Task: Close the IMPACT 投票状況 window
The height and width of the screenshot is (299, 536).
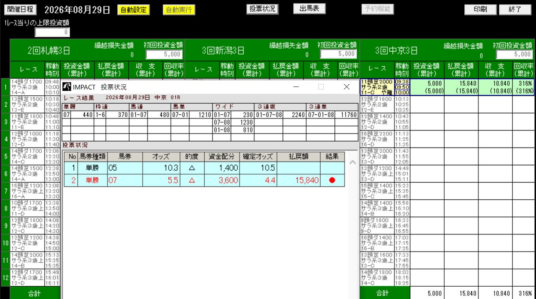Action: pos(347,87)
